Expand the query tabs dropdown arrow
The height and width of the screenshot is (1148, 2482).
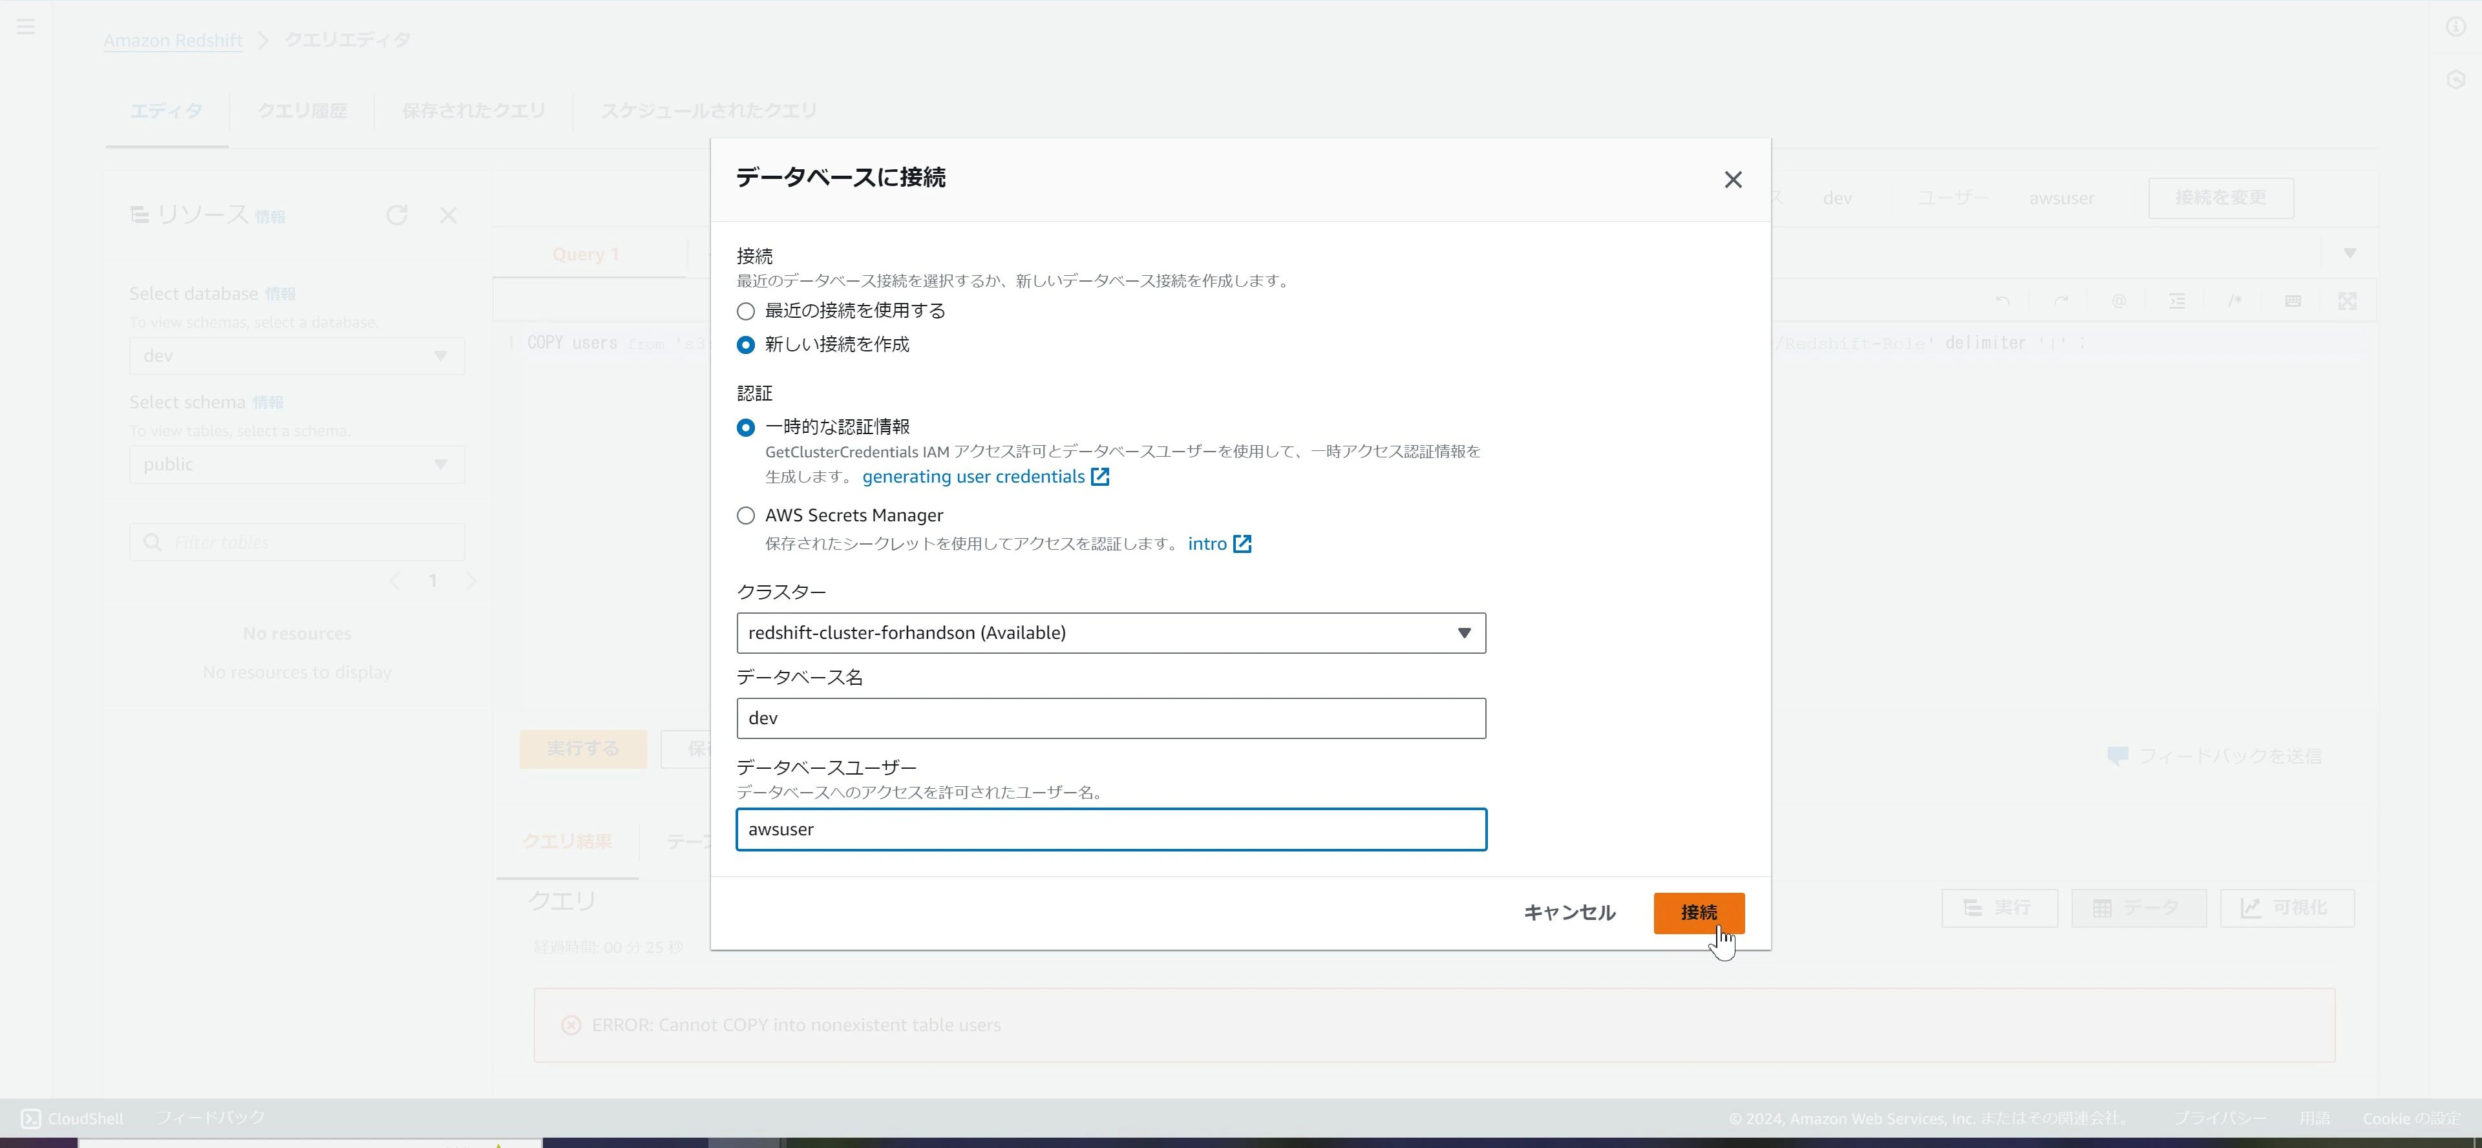click(x=2349, y=253)
